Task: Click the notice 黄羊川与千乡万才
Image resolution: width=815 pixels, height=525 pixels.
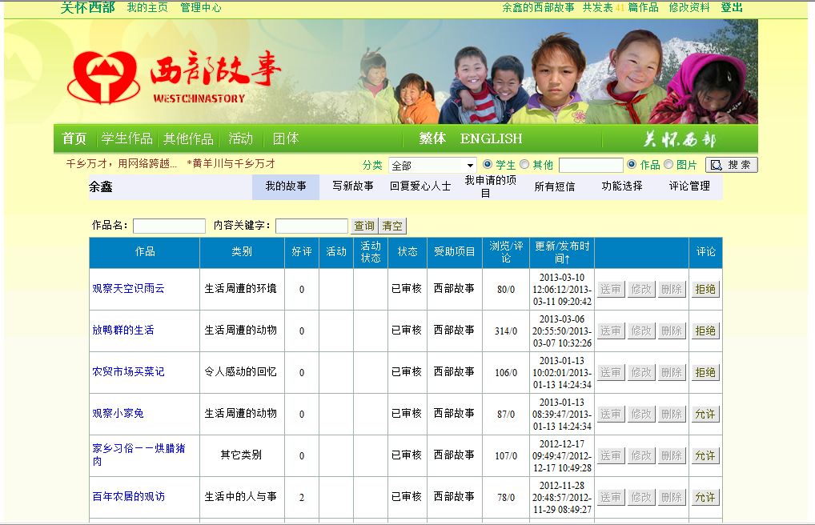Action: click(231, 164)
